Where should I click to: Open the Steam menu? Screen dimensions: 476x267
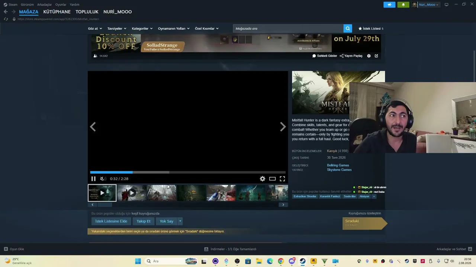[x=10, y=4]
